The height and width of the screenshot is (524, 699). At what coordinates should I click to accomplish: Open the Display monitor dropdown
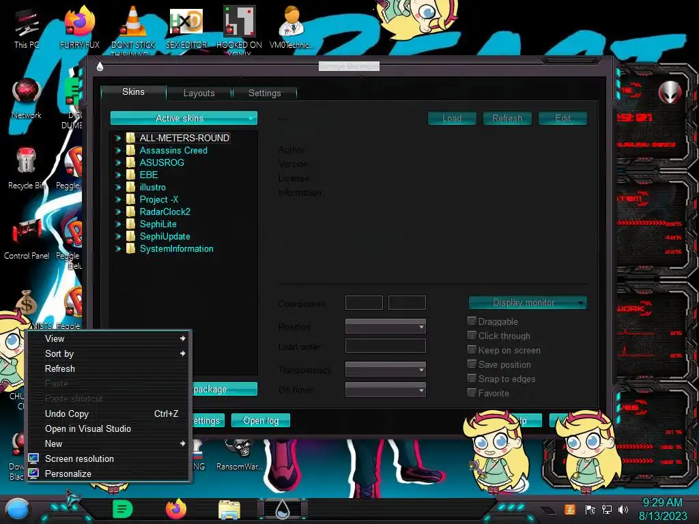click(528, 302)
